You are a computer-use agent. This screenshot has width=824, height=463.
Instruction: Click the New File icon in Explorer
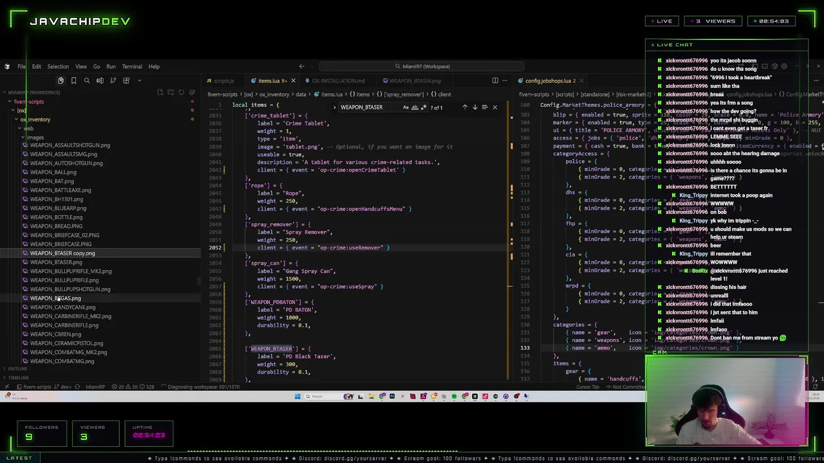[x=160, y=93]
